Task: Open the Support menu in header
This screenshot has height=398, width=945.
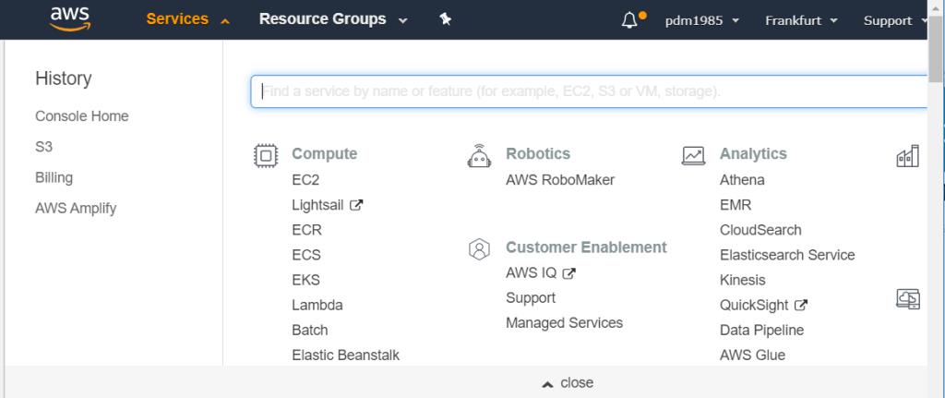Action: click(x=895, y=20)
